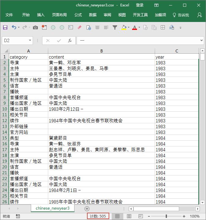Click the redo arrow icon
The width and height of the screenshot is (206, 220).
(x=25, y=27)
